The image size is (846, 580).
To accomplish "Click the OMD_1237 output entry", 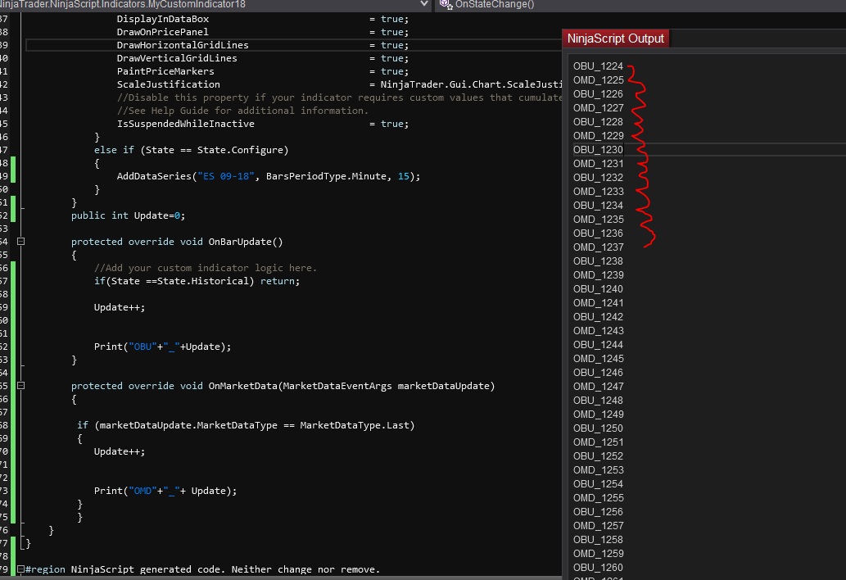I will (598, 247).
